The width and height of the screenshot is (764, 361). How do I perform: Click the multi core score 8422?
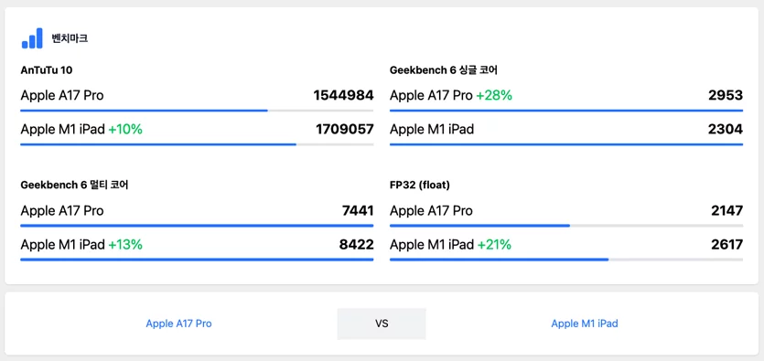[x=357, y=245]
